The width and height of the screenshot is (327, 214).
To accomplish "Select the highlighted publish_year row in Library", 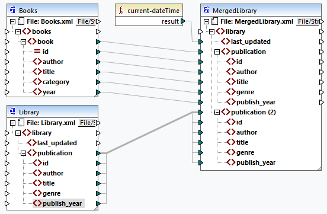I will (x=59, y=203).
